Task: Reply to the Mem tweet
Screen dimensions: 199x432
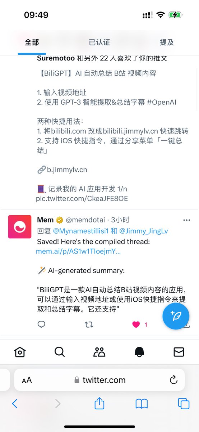Action: [x=42, y=324]
